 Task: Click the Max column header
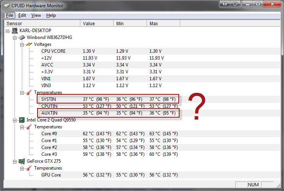coord(163,23)
